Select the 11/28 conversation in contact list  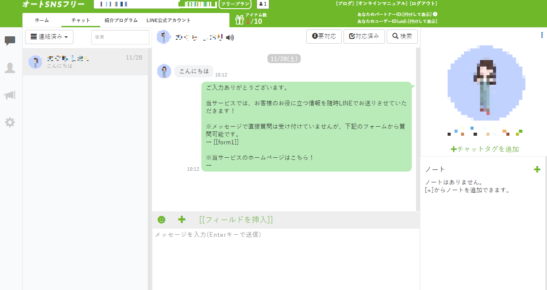click(x=85, y=62)
